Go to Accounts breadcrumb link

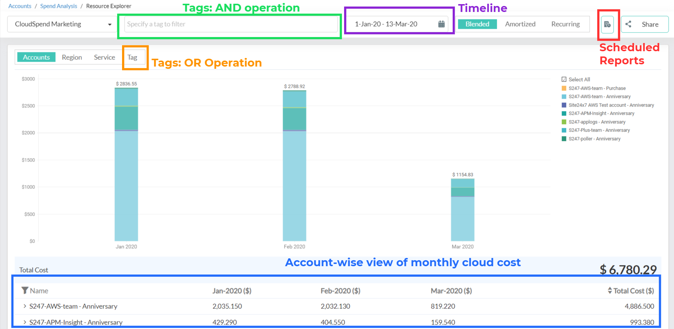tap(20, 6)
